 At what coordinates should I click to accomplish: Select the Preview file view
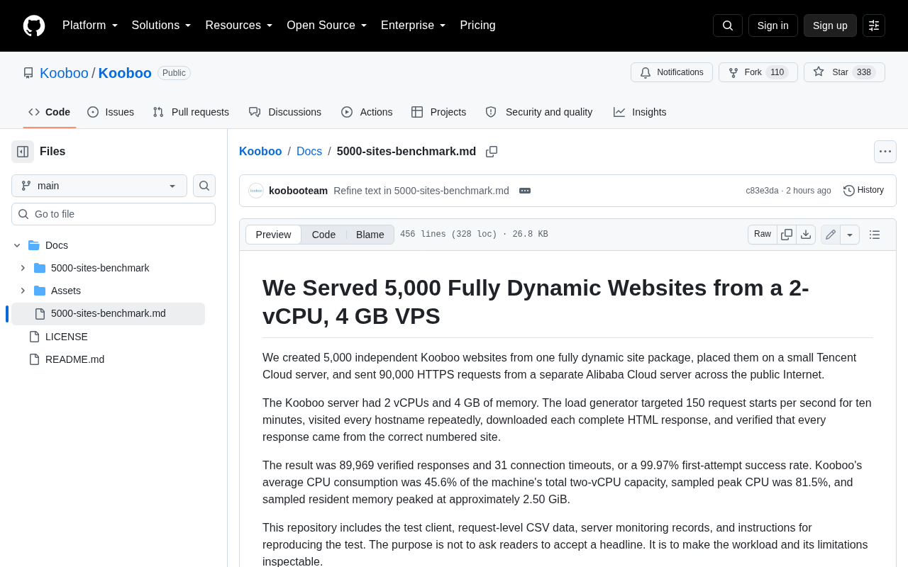point(273,235)
